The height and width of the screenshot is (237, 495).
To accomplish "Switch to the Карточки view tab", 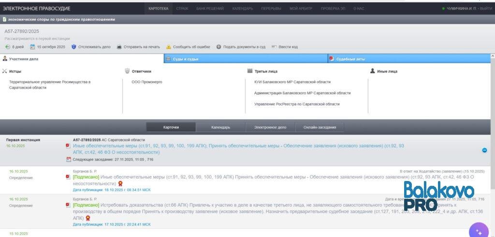I will 171,127.
